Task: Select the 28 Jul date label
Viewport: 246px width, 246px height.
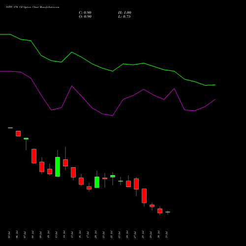Action: 143,235
